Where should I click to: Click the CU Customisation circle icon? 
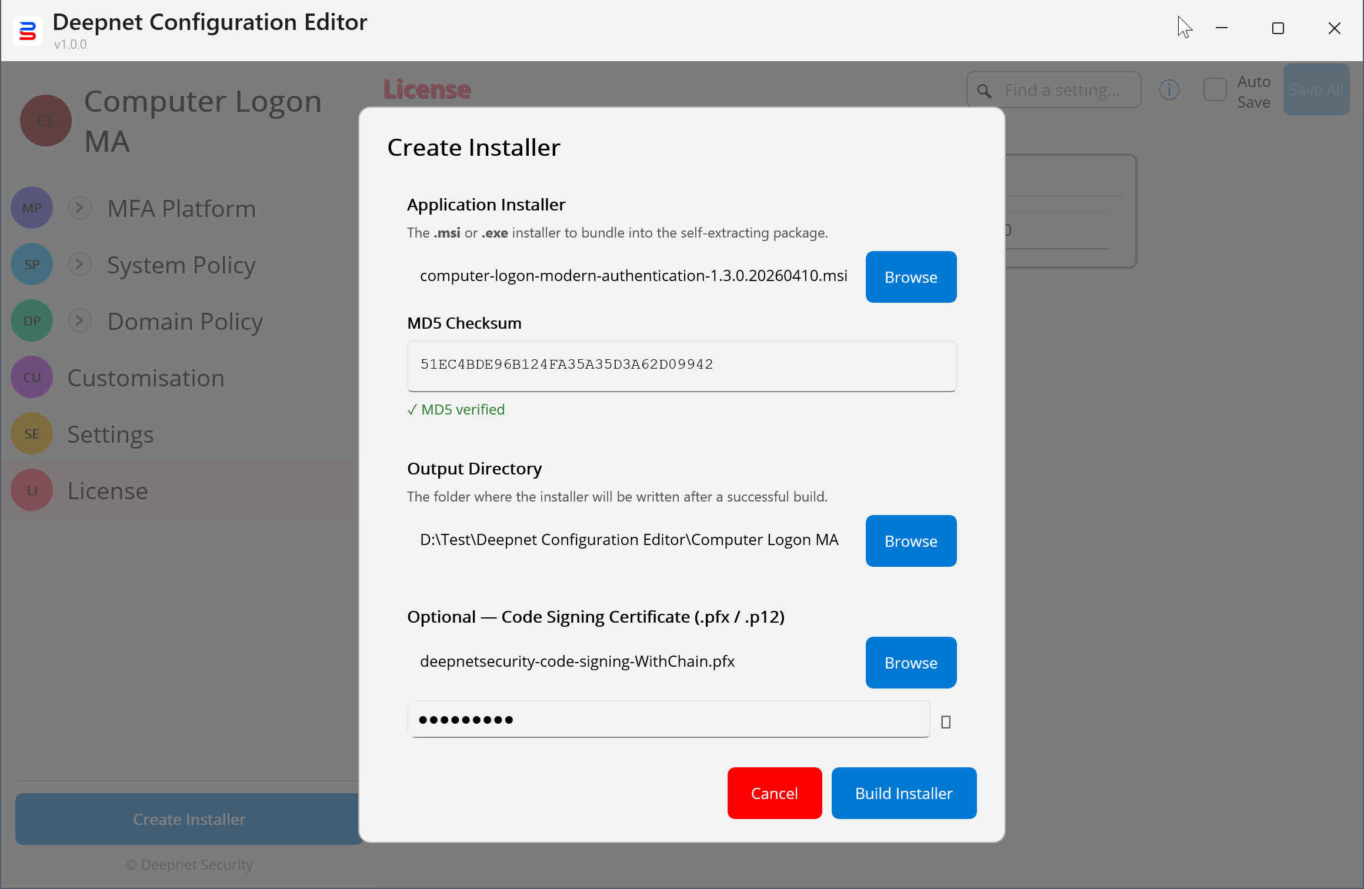32,377
